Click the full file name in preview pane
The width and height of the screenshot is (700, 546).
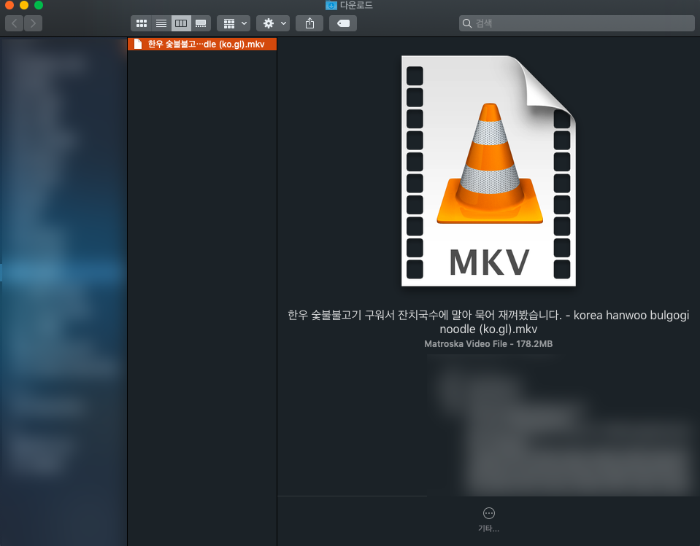[488, 321]
